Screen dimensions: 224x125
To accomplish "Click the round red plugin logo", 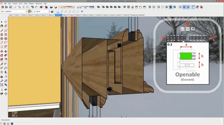I will pyautogui.click(x=188, y=23).
